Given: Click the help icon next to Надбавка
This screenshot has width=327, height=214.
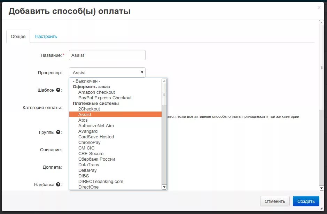Looking at the screenshot, I should tap(58, 184).
